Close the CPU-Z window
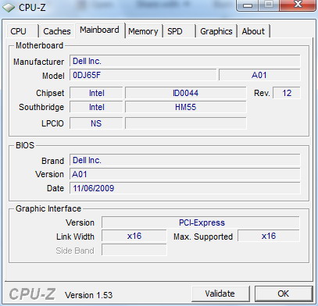Image resolution: width=318 pixels, height=306 pixels. 298,5
